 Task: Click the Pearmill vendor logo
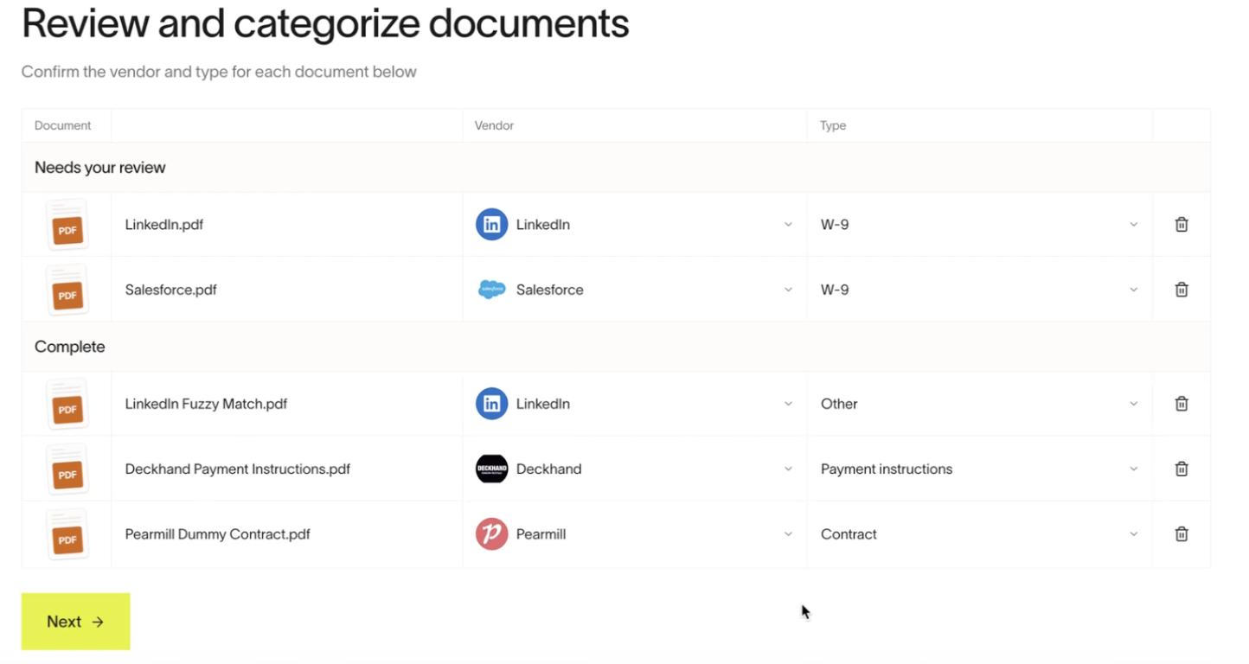[x=491, y=534]
